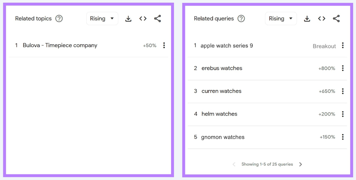Go to next page of queries
Image resolution: width=356 pixels, height=180 pixels.
pos(300,164)
